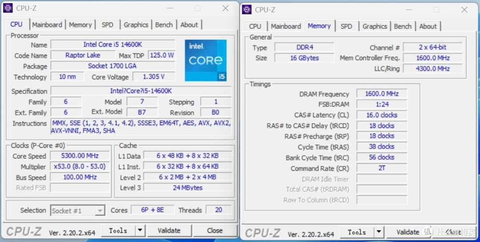
Task: Click the Code Name value Raptor Lake
Action: pos(83,55)
